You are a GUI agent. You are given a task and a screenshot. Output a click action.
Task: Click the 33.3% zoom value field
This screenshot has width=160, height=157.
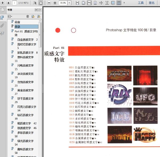click(x=63, y=3)
